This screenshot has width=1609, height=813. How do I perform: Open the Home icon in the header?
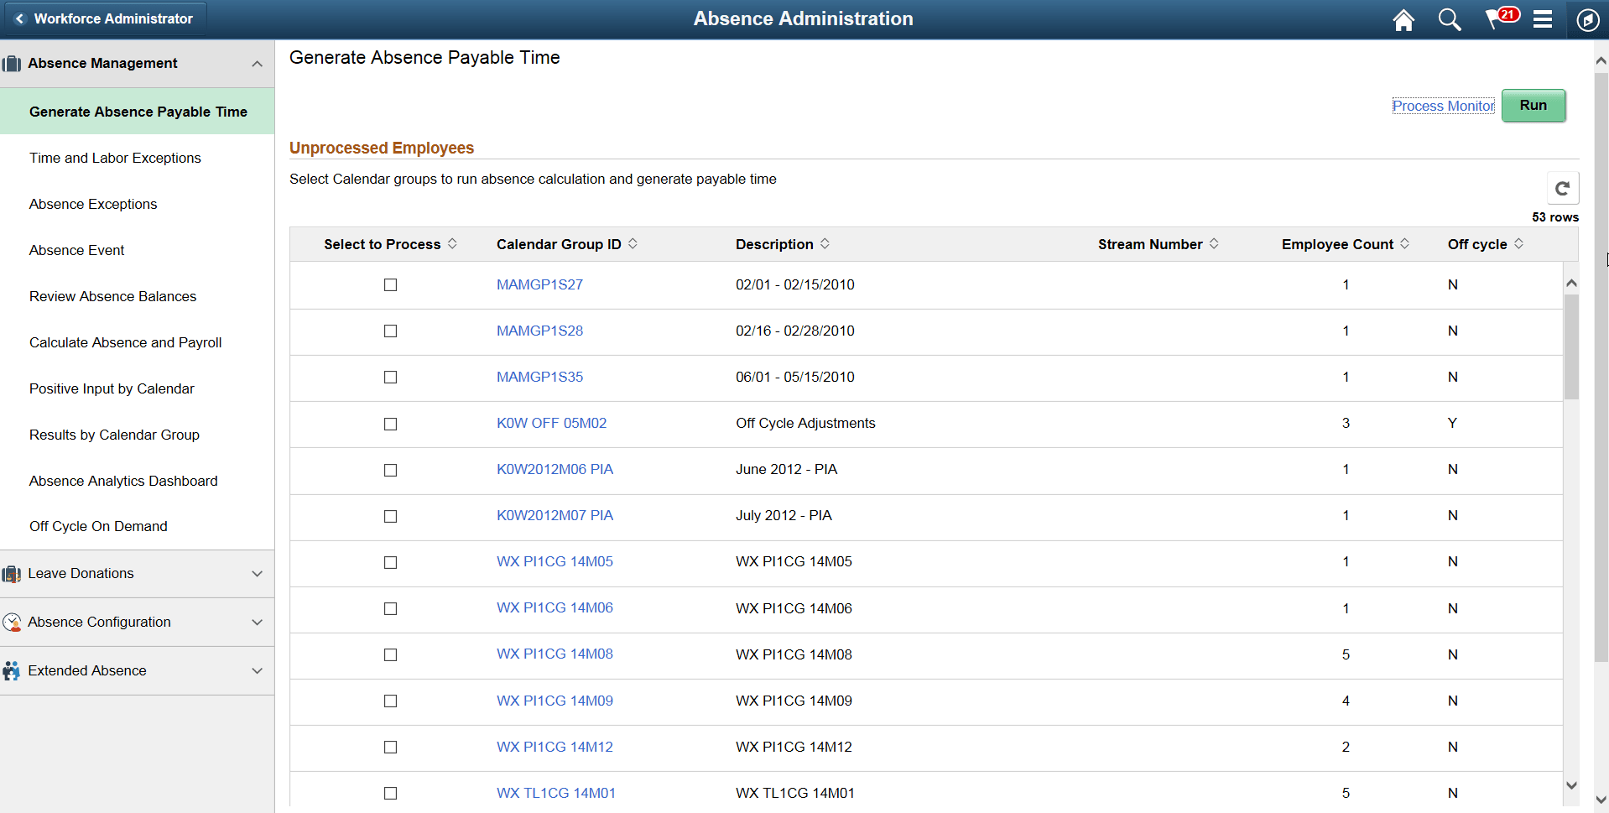[1403, 19]
